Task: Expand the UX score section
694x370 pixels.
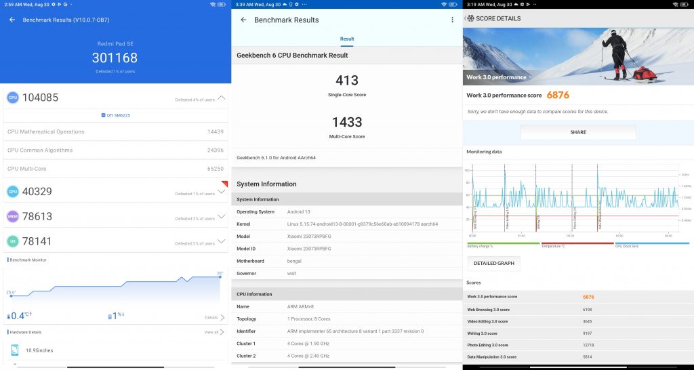Action: (222, 241)
